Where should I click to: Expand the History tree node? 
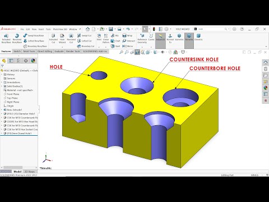pos(2,75)
